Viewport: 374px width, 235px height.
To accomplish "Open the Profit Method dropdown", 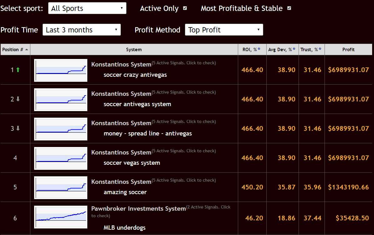I will [224, 30].
